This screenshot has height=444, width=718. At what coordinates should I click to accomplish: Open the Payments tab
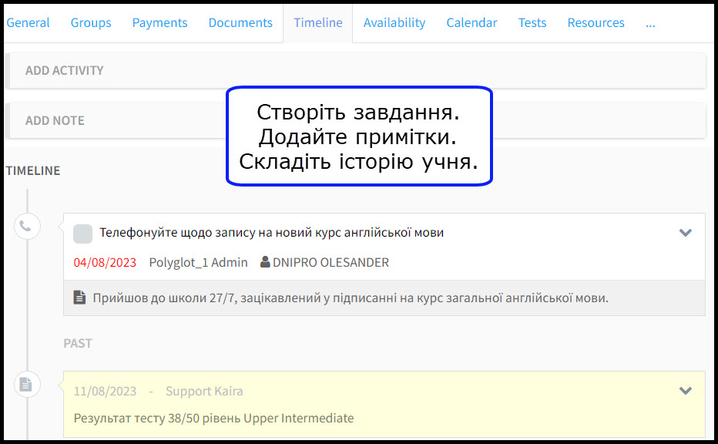[159, 22]
